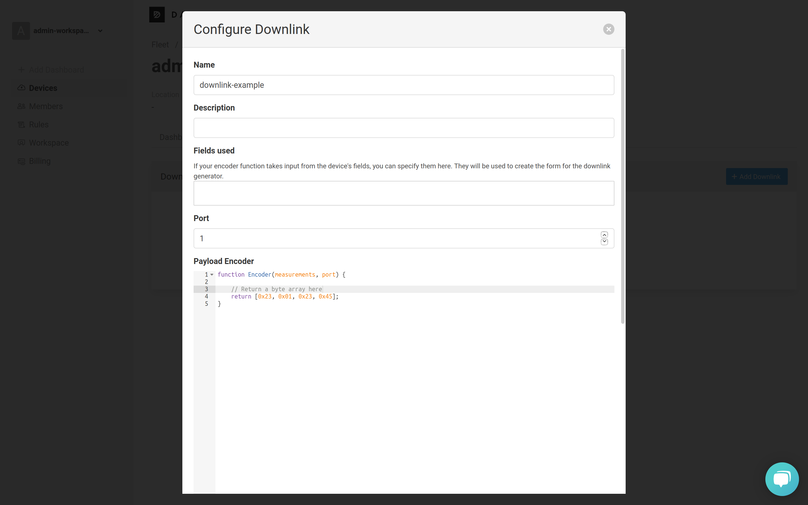Viewport: 808px width, 505px height.
Task: Open Members in sidebar
Action: [x=46, y=106]
